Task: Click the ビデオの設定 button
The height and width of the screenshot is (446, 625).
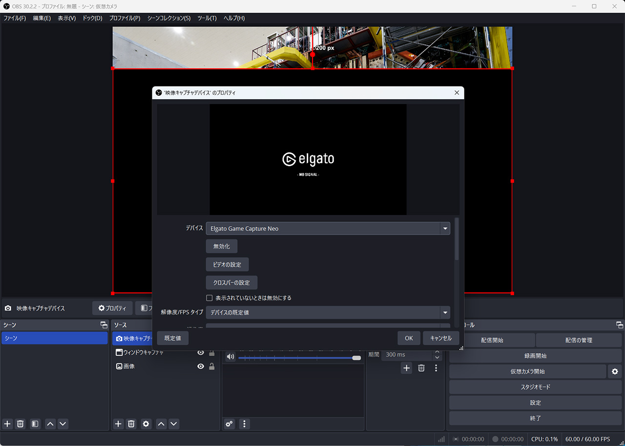Action: point(227,265)
